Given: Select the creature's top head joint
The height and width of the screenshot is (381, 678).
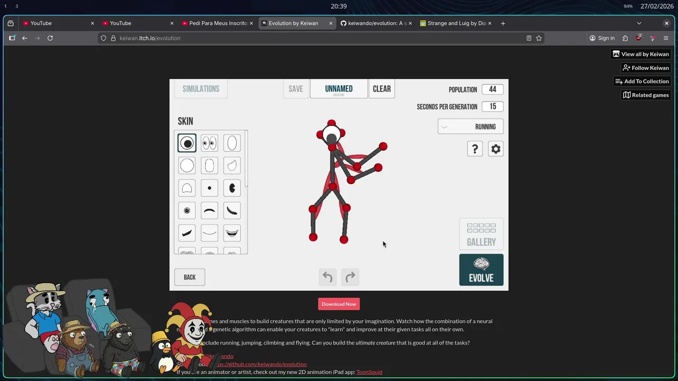Looking at the screenshot, I should [331, 123].
